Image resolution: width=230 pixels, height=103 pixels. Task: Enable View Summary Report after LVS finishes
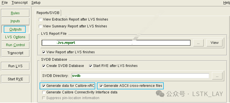pyautogui.click(x=41, y=26)
